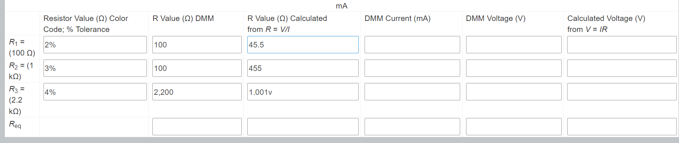The height and width of the screenshot is (143, 679).
Task: Click the R1 color code tolerance field showing 2%
Action: (x=95, y=44)
